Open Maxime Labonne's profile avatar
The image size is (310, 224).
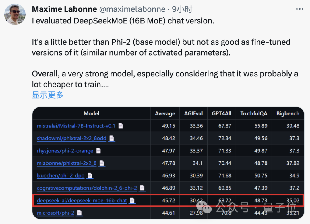pos(15,14)
